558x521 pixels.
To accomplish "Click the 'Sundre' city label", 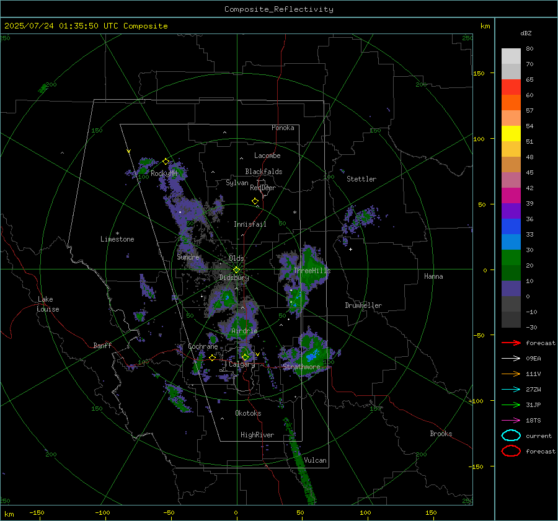I will coord(188,256).
